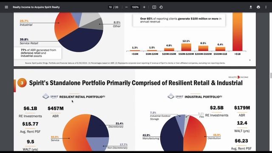Image resolution: width=272 pixels, height=153 pixels.
Task: Click the $6.1B RE Investments value
Action: pos(30,108)
